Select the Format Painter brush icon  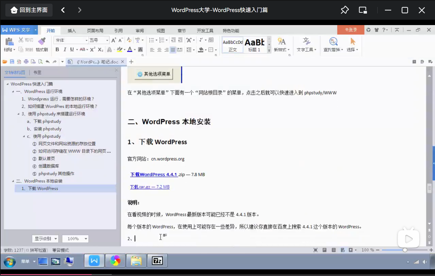[x=42, y=41]
